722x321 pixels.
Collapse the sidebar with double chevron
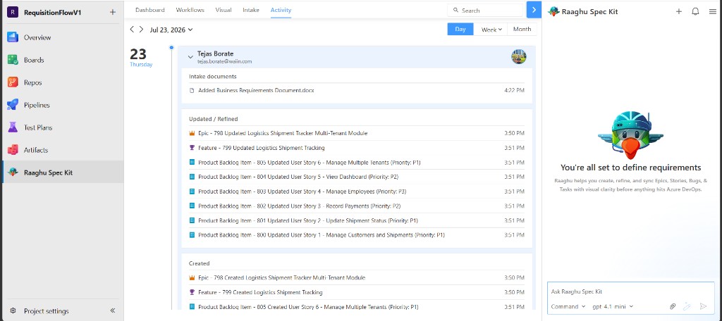(113, 310)
